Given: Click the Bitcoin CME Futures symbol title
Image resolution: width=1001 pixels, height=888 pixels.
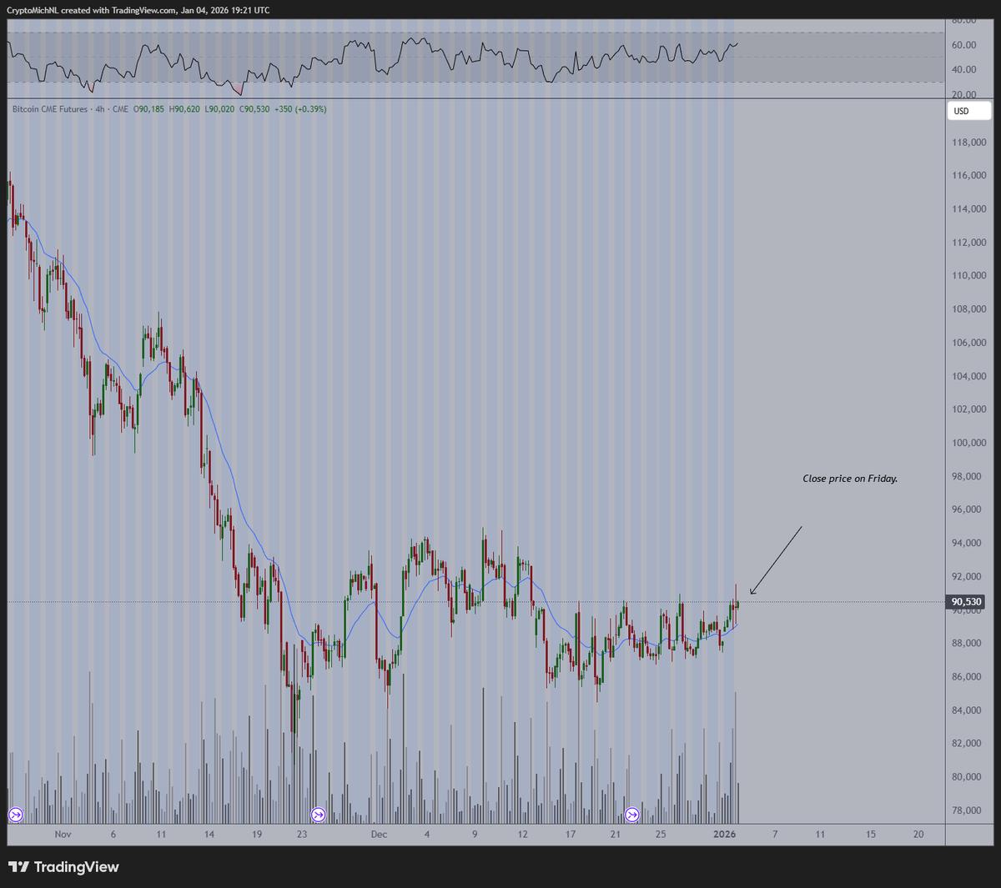Looking at the screenshot, I should click(x=49, y=109).
